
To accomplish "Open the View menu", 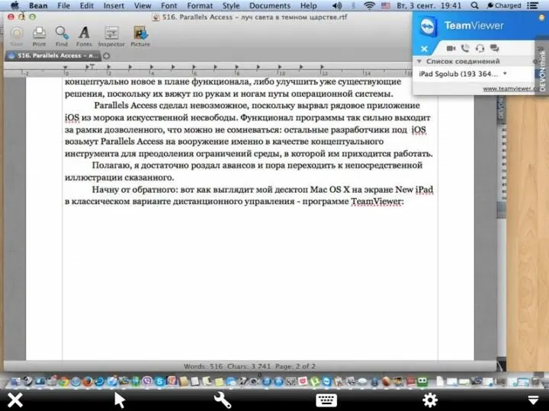I will (x=143, y=5).
